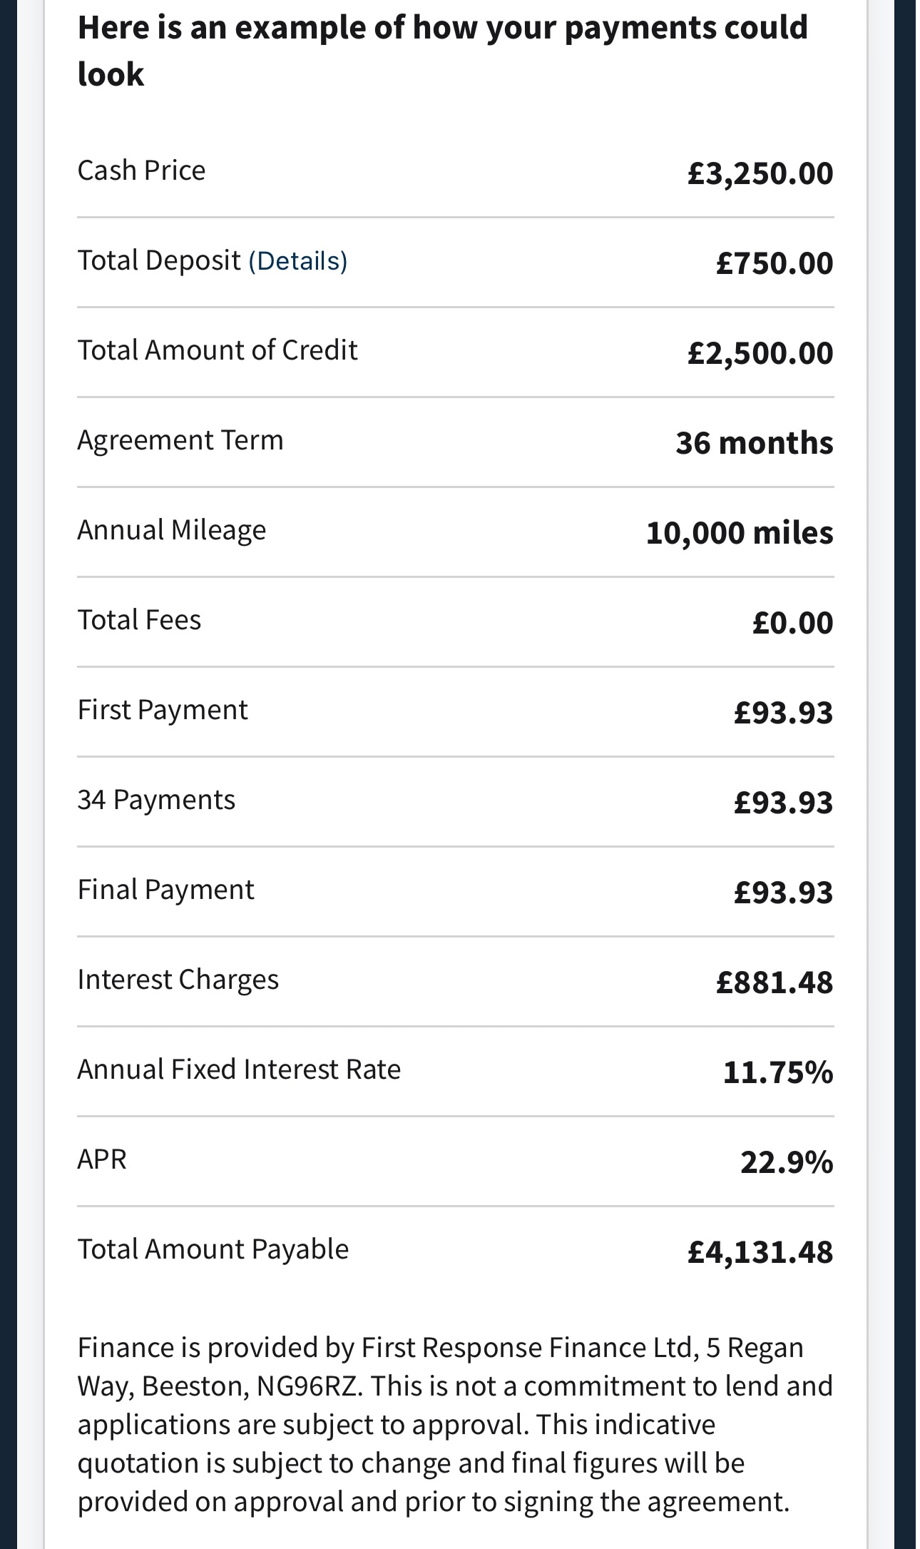Click the 11.75% fixed interest rate

pos(777,1072)
